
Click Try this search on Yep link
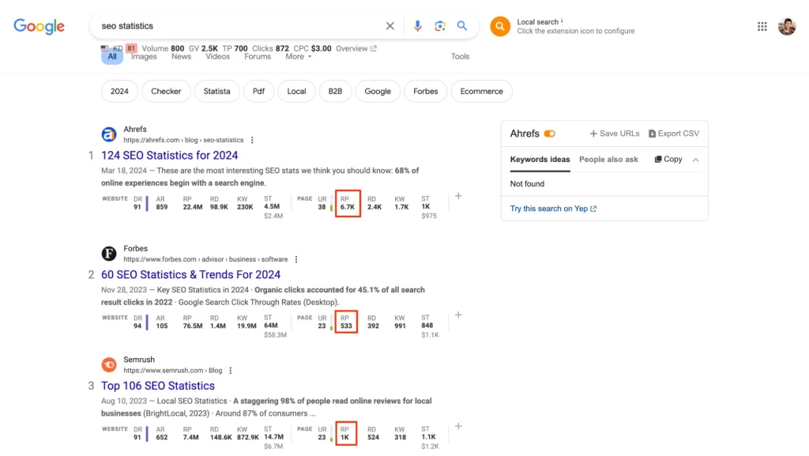(x=553, y=209)
